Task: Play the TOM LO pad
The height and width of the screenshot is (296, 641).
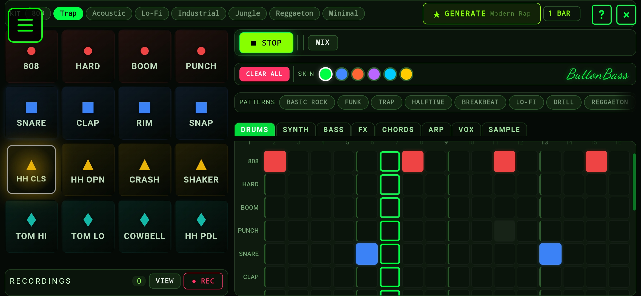Action: [x=88, y=227]
